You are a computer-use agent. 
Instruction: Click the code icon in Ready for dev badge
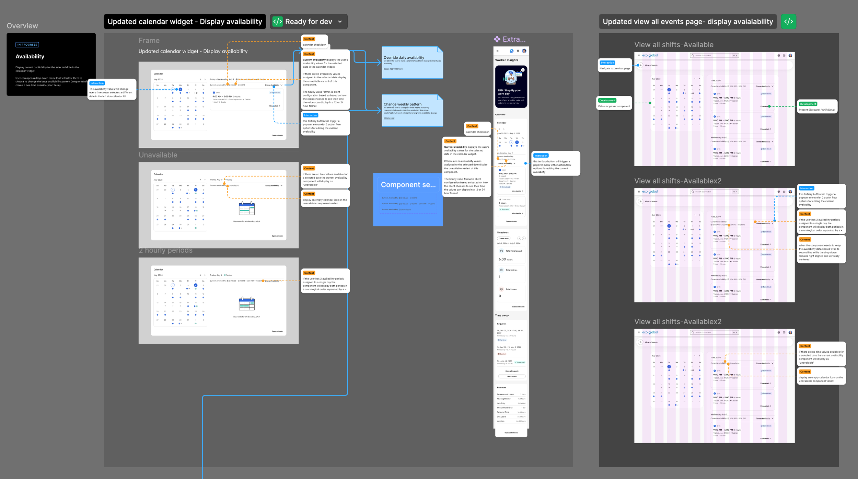click(x=277, y=22)
